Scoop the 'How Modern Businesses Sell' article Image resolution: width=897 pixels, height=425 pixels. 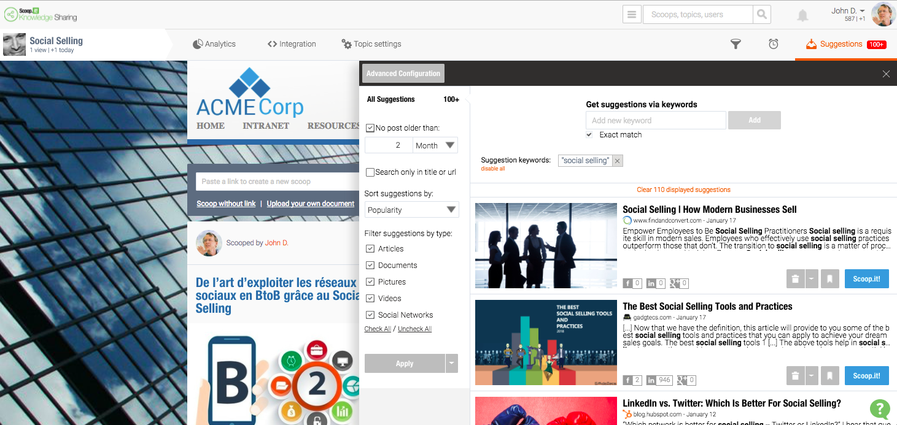[x=867, y=279]
